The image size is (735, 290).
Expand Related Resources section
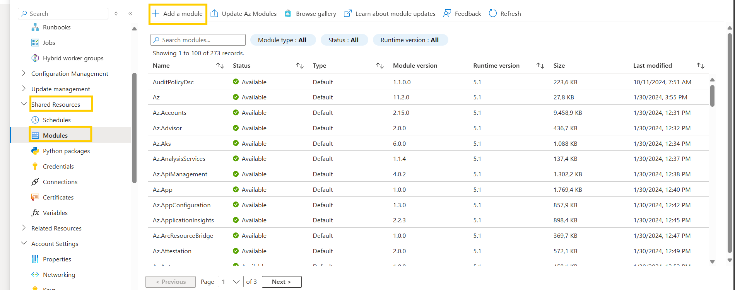point(24,228)
